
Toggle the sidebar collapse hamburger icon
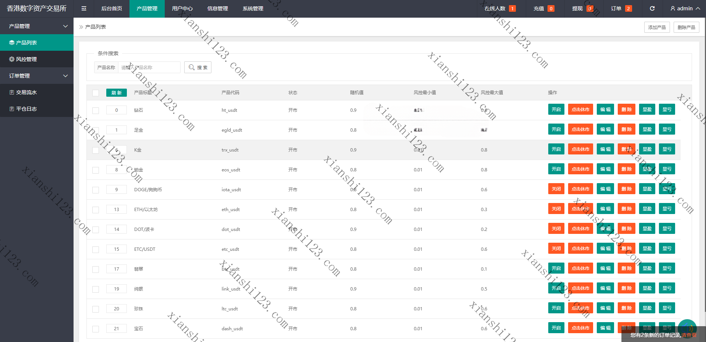84,8
